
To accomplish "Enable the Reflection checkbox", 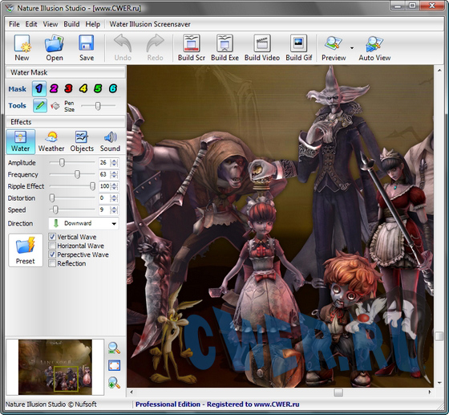I will [52, 263].
